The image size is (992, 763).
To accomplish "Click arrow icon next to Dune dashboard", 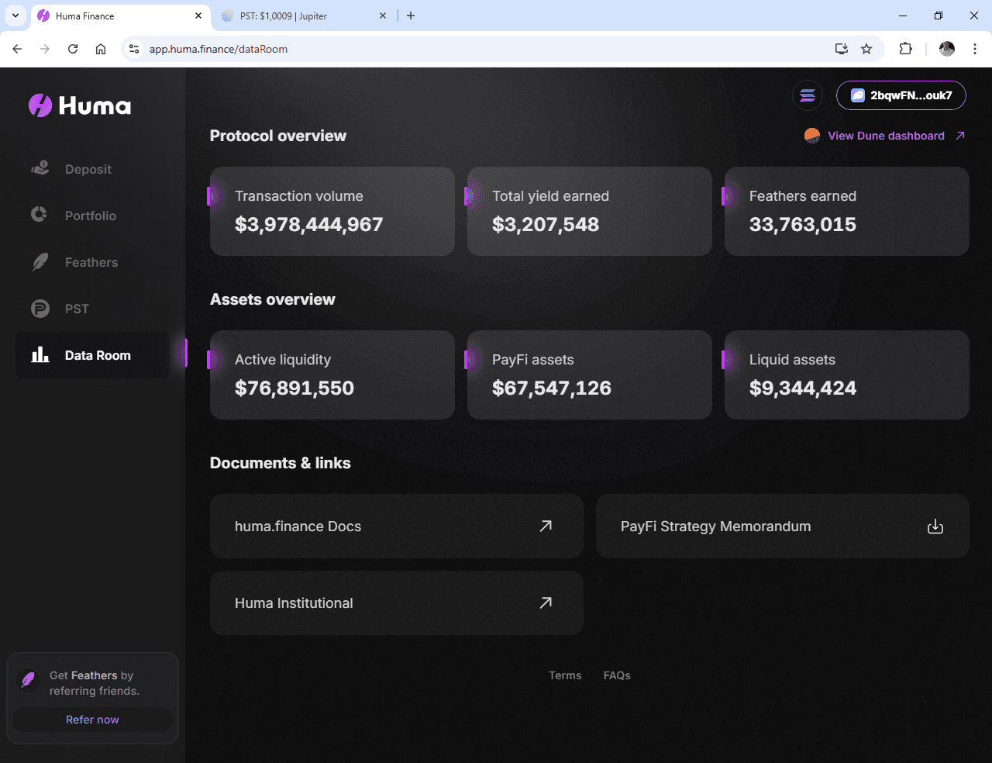I will click(960, 136).
